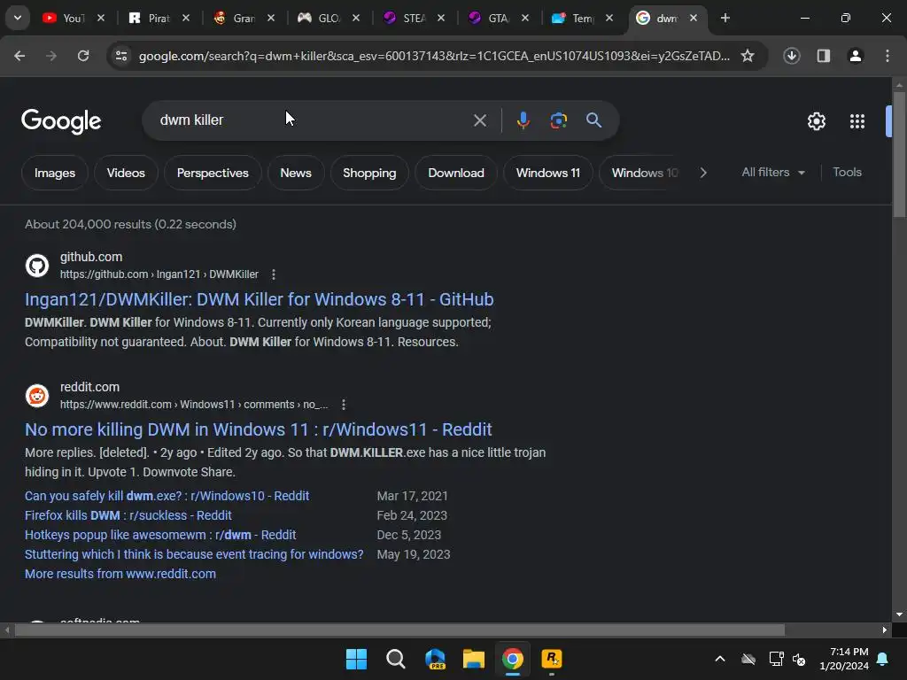Open Rockstar Games Launcher on the taskbar
Screen dimensions: 907x680
552,659
